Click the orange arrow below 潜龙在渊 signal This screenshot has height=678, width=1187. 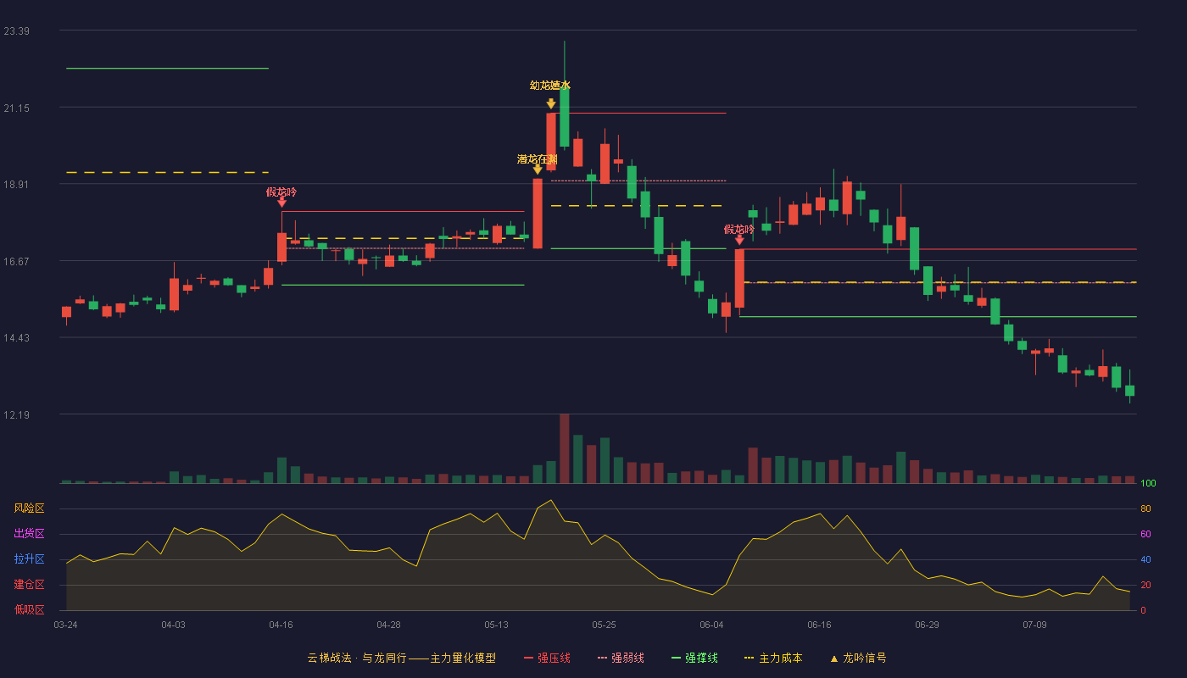point(538,169)
